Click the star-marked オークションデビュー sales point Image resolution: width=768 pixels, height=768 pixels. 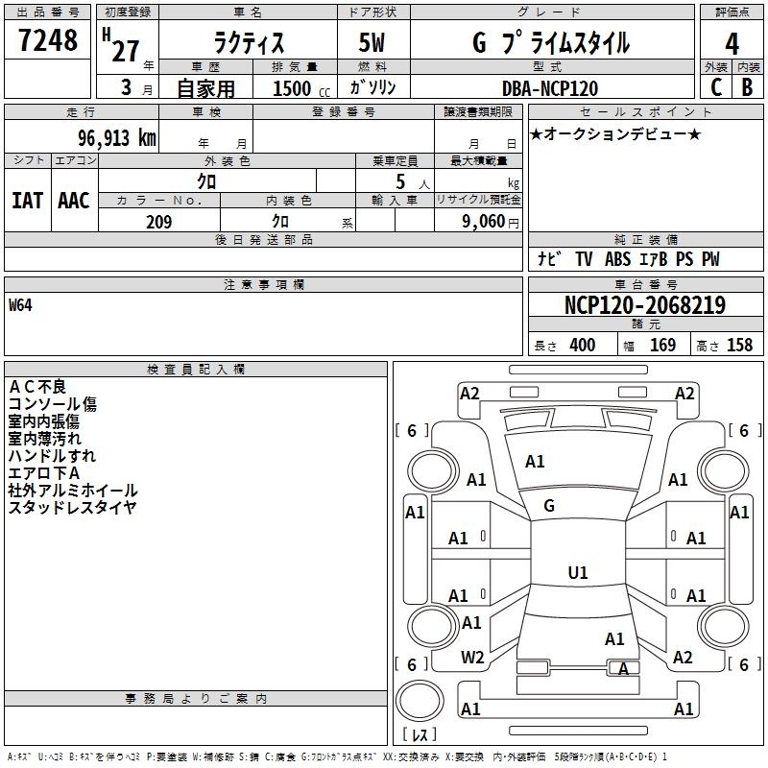(615, 134)
